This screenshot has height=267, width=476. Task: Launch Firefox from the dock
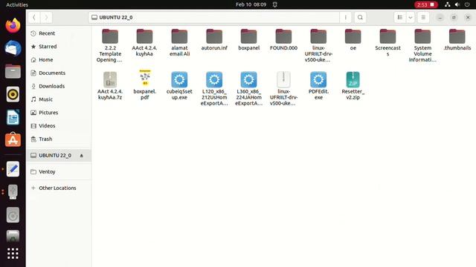13,25
